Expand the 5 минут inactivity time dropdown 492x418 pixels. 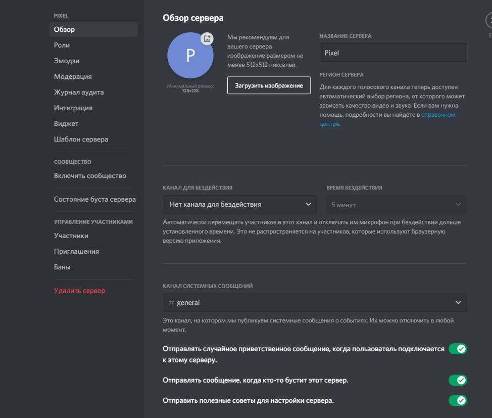click(396, 205)
